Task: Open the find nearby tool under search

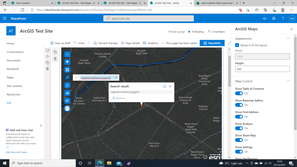Action: point(67,85)
